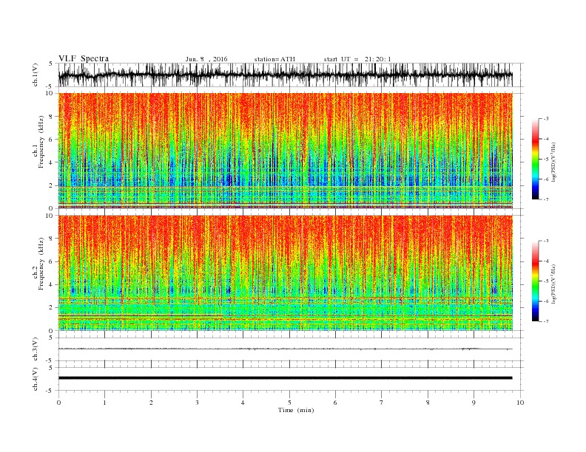
Task: Click the time axis tick label "10"
Action: (520, 403)
